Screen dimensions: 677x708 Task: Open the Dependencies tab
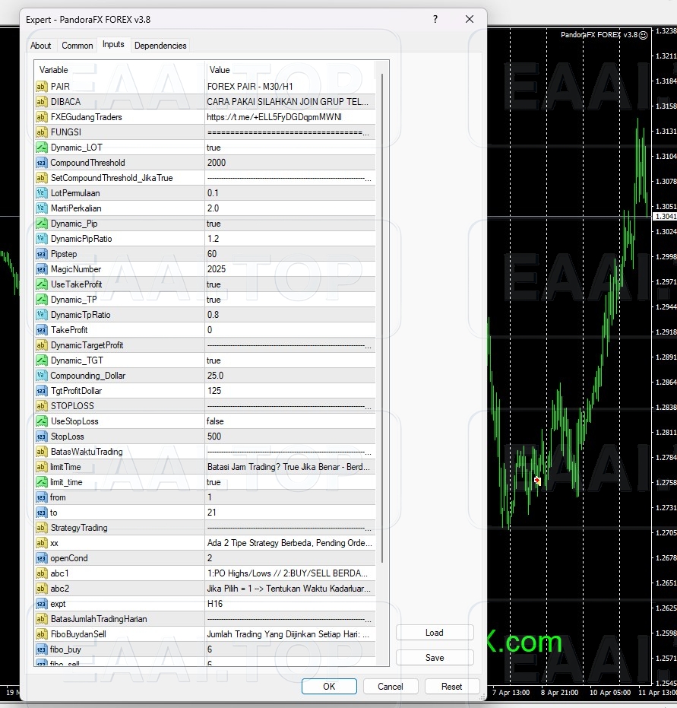(x=160, y=45)
